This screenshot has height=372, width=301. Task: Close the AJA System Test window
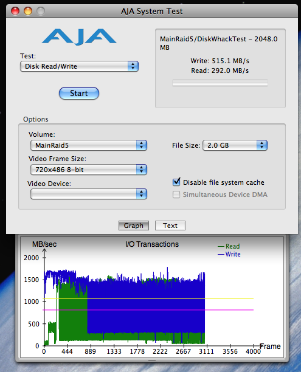click(x=15, y=11)
